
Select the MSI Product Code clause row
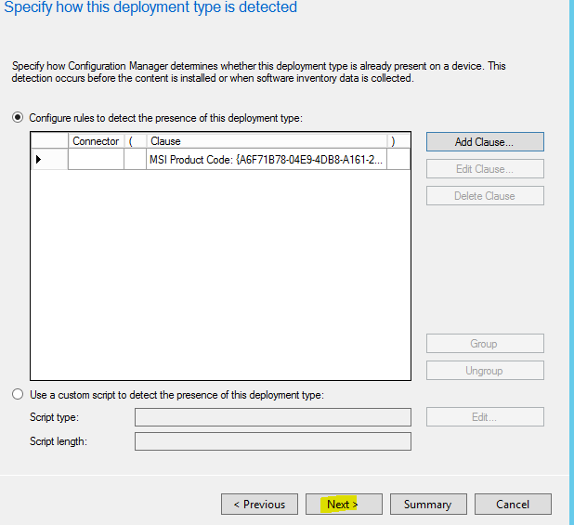(x=266, y=160)
